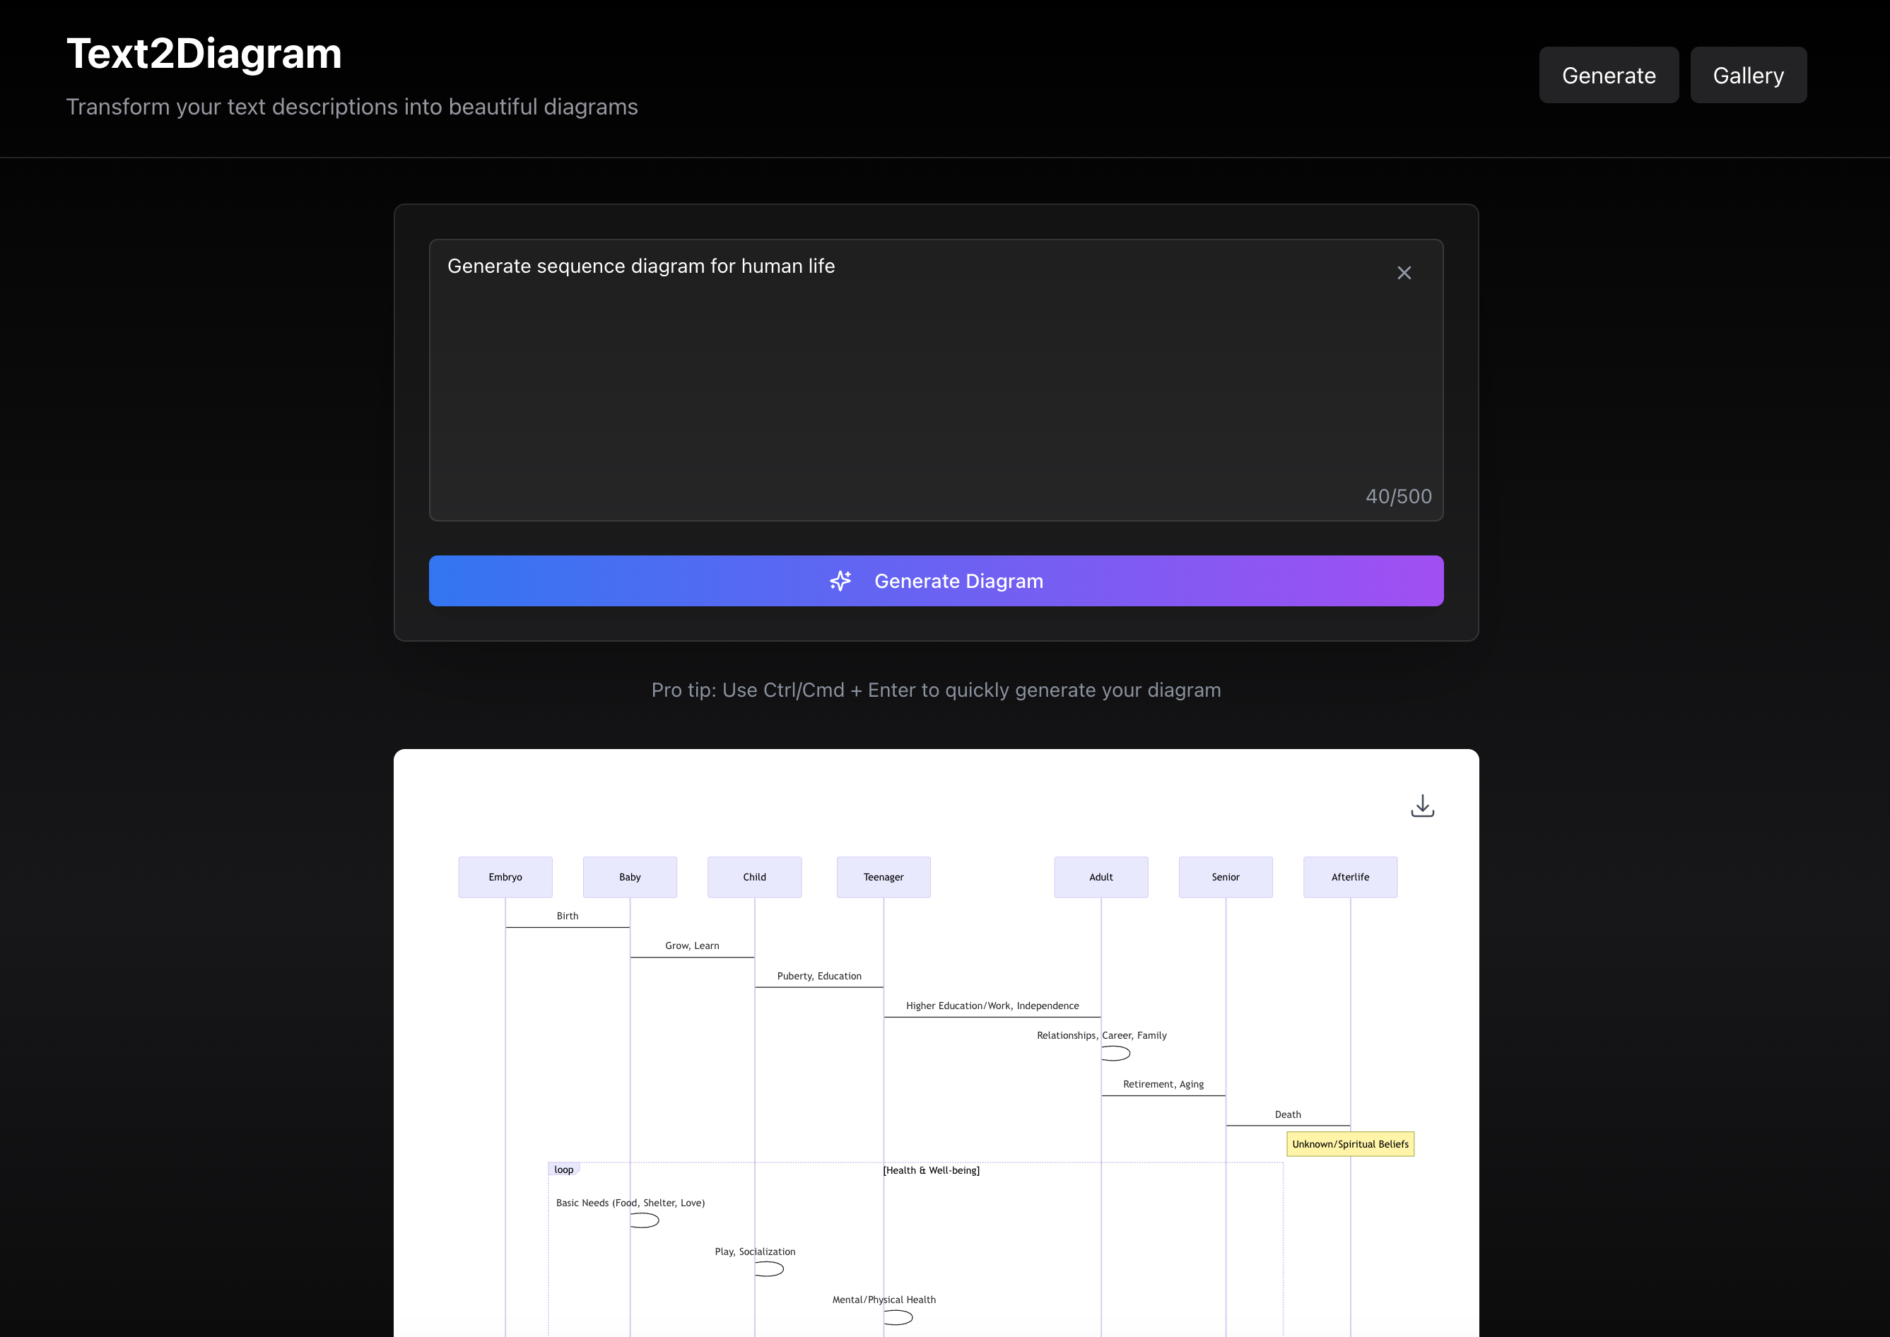Clear the prompt with the X icon
Screen dimensions: 1890x1337
coord(1404,273)
